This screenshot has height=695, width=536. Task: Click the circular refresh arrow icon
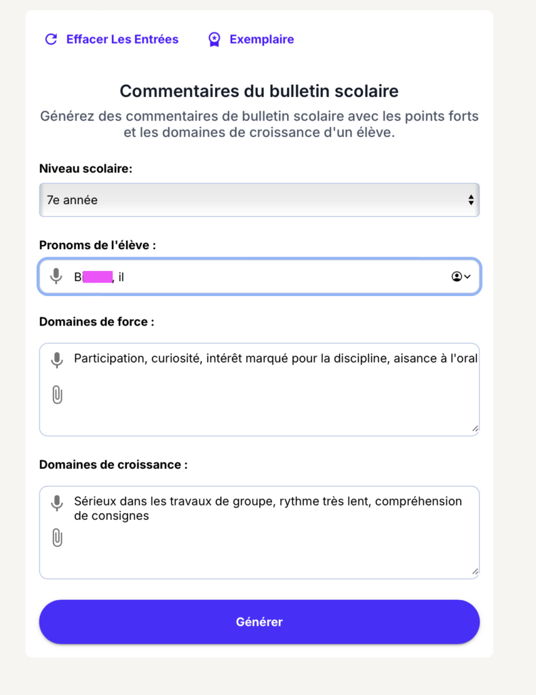[52, 39]
